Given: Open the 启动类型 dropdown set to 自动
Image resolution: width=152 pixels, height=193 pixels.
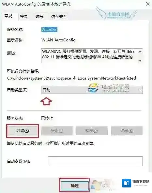Looking at the screenshot, I should [x=92, y=90].
